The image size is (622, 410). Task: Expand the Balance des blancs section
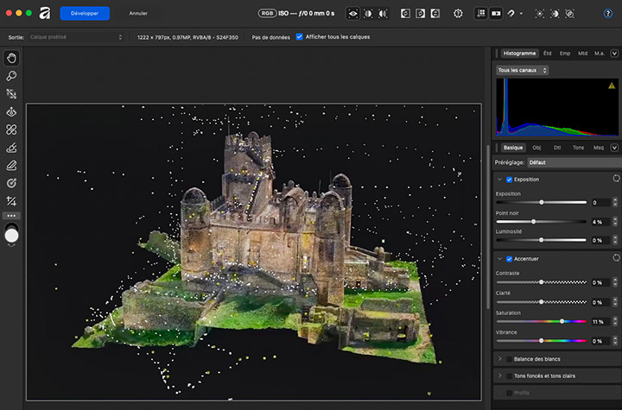(x=500, y=357)
